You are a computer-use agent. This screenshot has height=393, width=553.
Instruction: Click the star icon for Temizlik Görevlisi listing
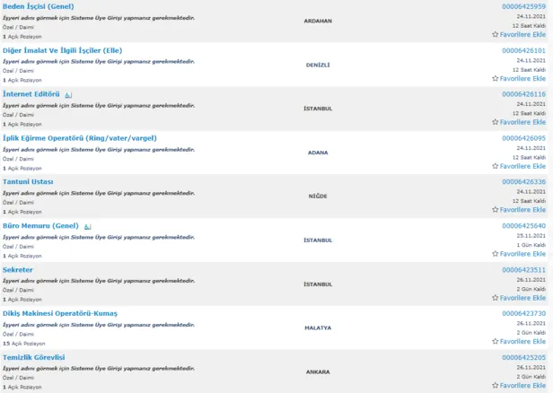[495, 385]
